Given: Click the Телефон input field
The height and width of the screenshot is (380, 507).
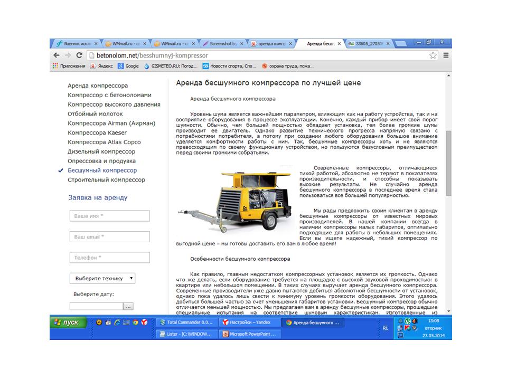Looking at the screenshot, I should pyautogui.click(x=110, y=258).
